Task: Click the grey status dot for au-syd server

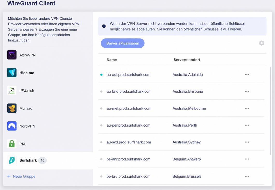Action: [101, 142]
